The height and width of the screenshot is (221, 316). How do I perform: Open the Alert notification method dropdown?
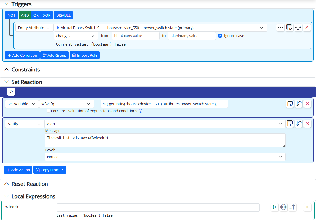(x=165, y=124)
